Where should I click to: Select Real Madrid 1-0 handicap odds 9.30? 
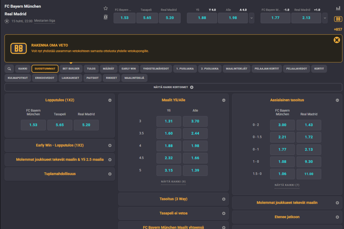pyautogui.click(x=309, y=162)
